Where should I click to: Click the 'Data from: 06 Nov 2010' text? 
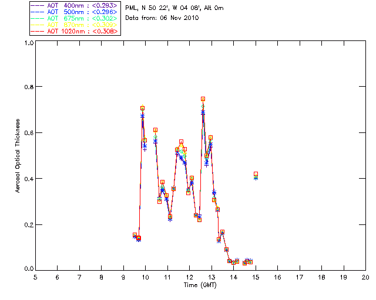[x=162, y=18]
